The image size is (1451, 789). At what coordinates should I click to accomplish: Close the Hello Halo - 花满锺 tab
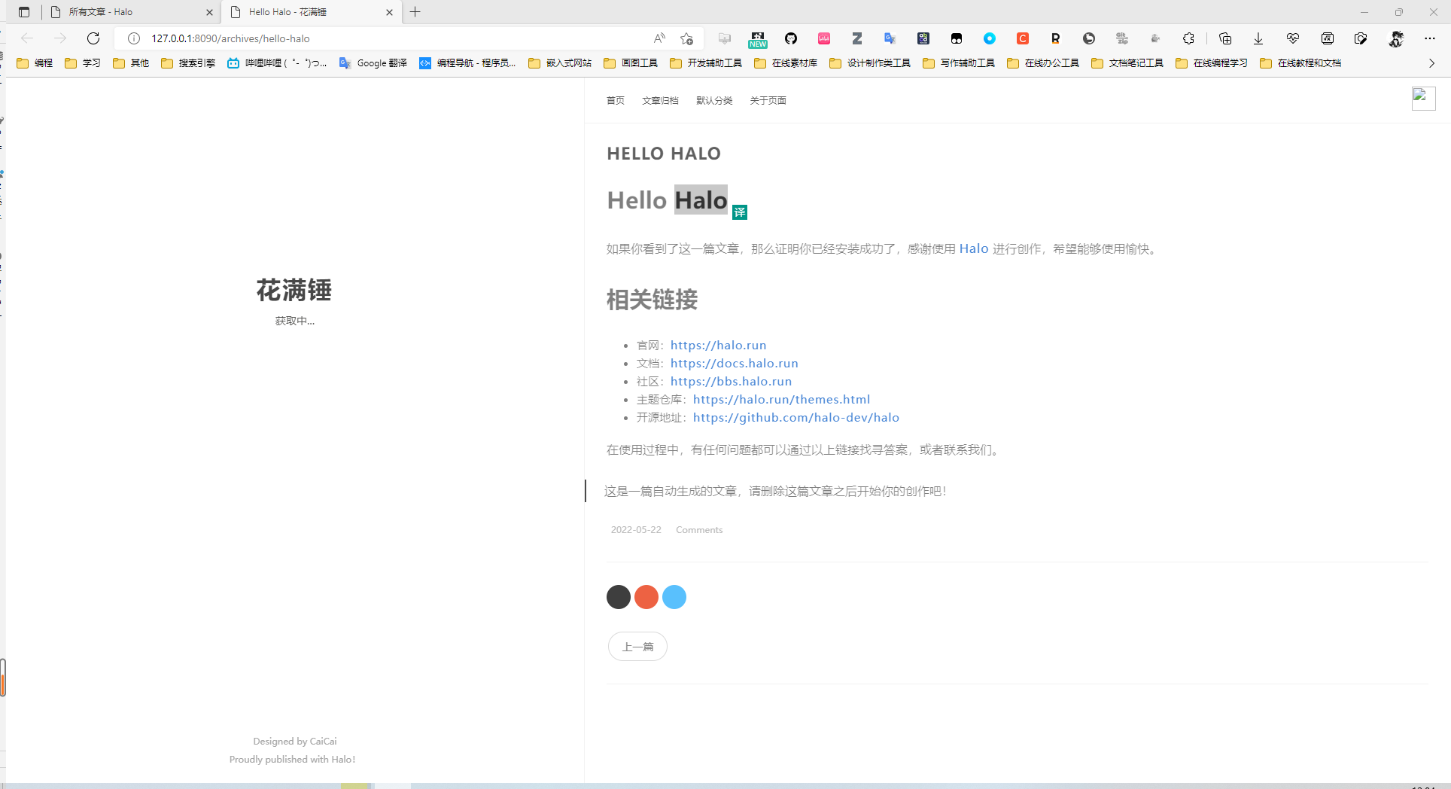pyautogui.click(x=389, y=12)
